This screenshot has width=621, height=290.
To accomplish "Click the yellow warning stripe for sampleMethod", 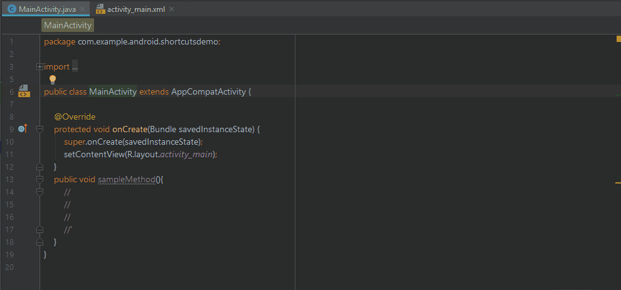I will [x=617, y=182].
